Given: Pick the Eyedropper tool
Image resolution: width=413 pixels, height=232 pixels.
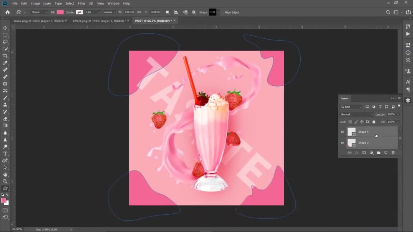Looking at the screenshot, I should point(5,63).
